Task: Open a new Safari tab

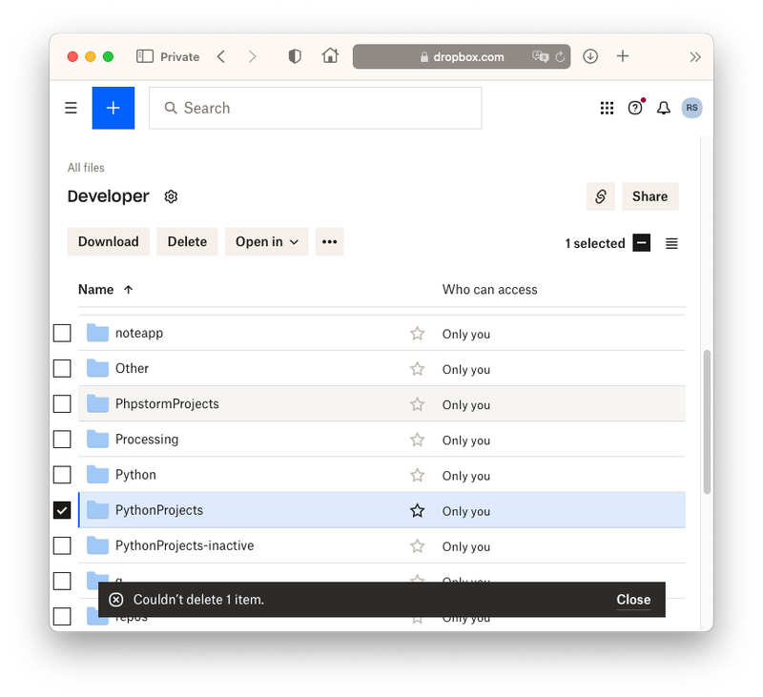Action: point(623,56)
